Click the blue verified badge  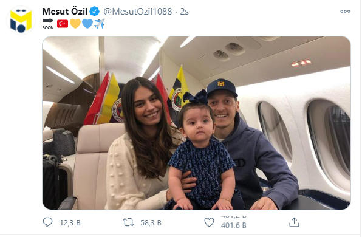tap(95, 12)
